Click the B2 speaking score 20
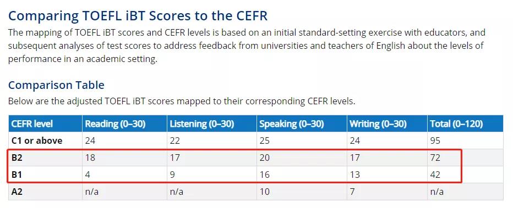The image size is (513, 208). point(264,158)
